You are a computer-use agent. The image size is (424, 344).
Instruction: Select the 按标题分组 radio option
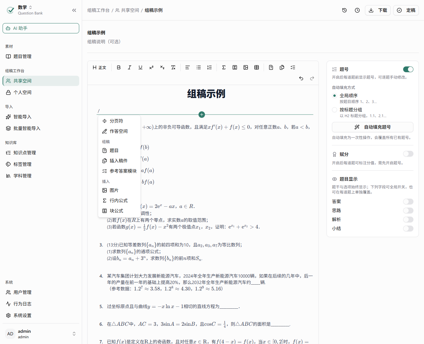(x=335, y=110)
